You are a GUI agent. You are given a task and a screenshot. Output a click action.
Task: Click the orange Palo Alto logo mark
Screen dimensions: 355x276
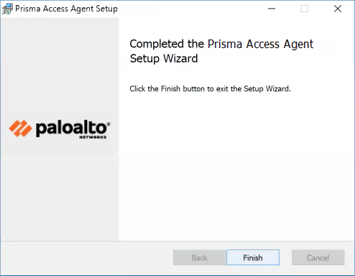click(20, 128)
